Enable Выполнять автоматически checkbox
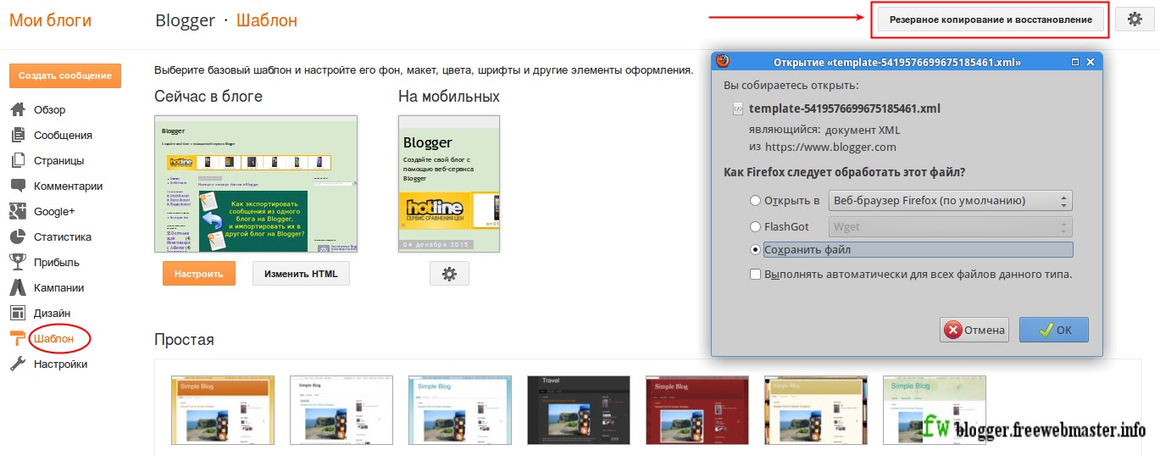The width and height of the screenshot is (1160, 456). 755,275
